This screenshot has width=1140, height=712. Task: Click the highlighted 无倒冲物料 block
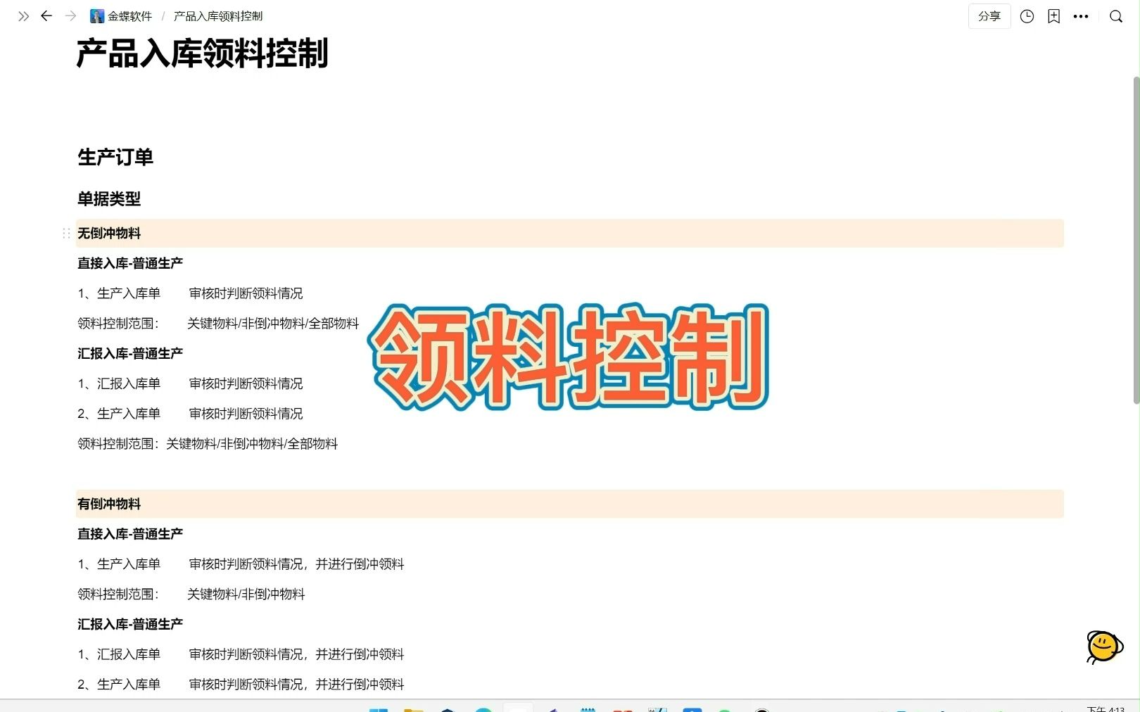tap(570, 233)
